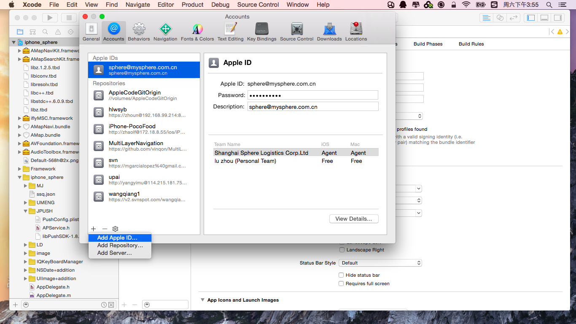
Task: Open the Text Editing preferences
Action: (230, 32)
